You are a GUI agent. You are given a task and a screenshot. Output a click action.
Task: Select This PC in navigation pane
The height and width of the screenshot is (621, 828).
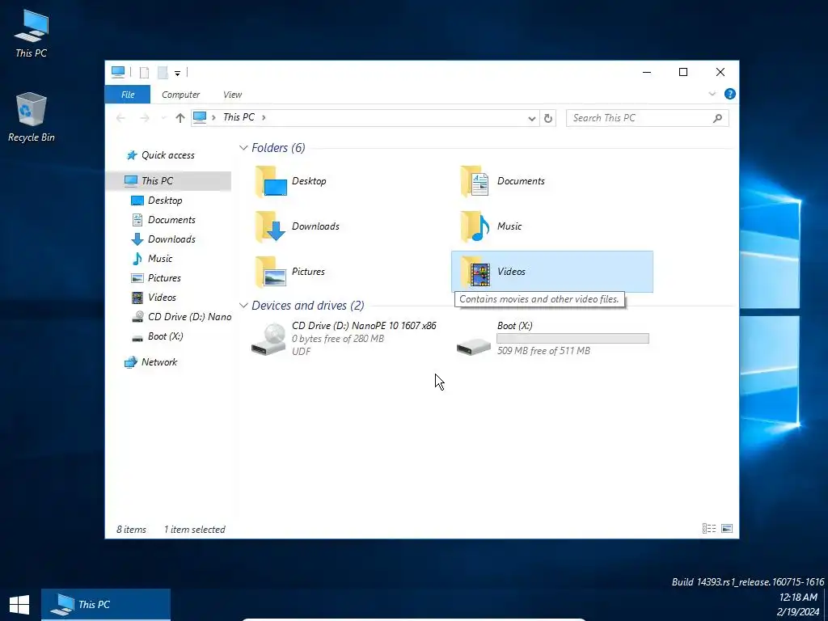[169, 180]
